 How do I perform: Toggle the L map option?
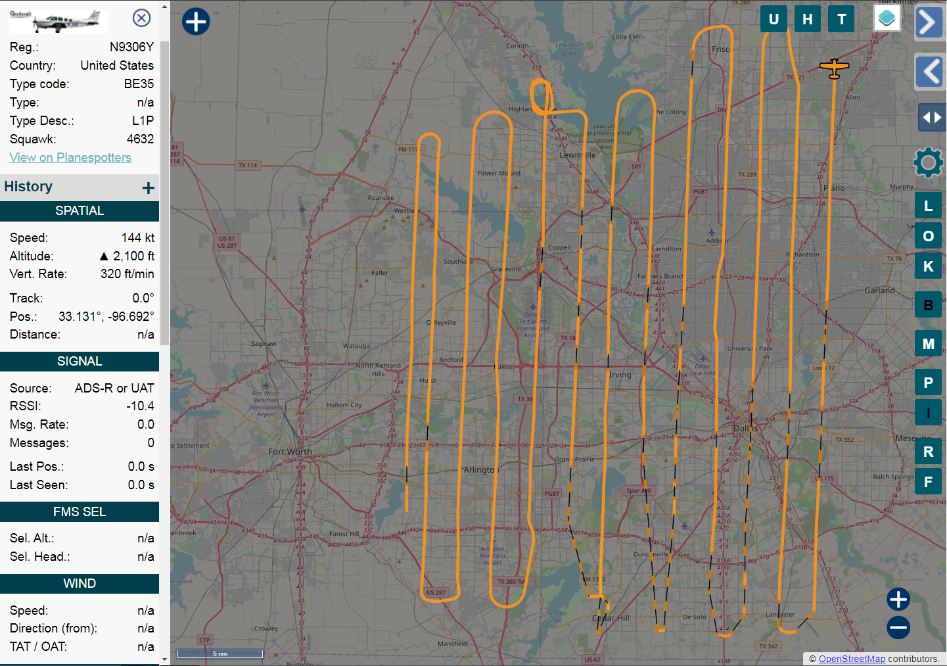point(928,206)
